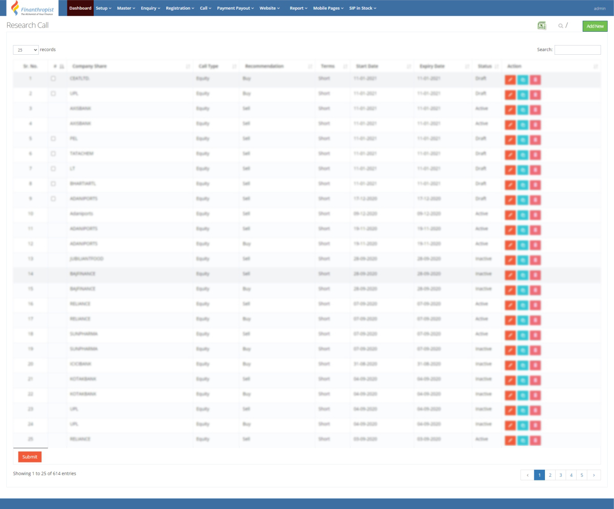
Task: Open the records-per-page dropdown showing 25
Action: tap(26, 50)
